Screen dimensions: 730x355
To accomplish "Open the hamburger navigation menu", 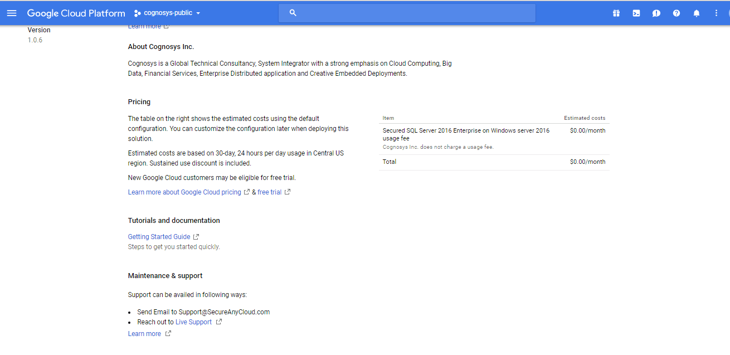I will [12, 13].
